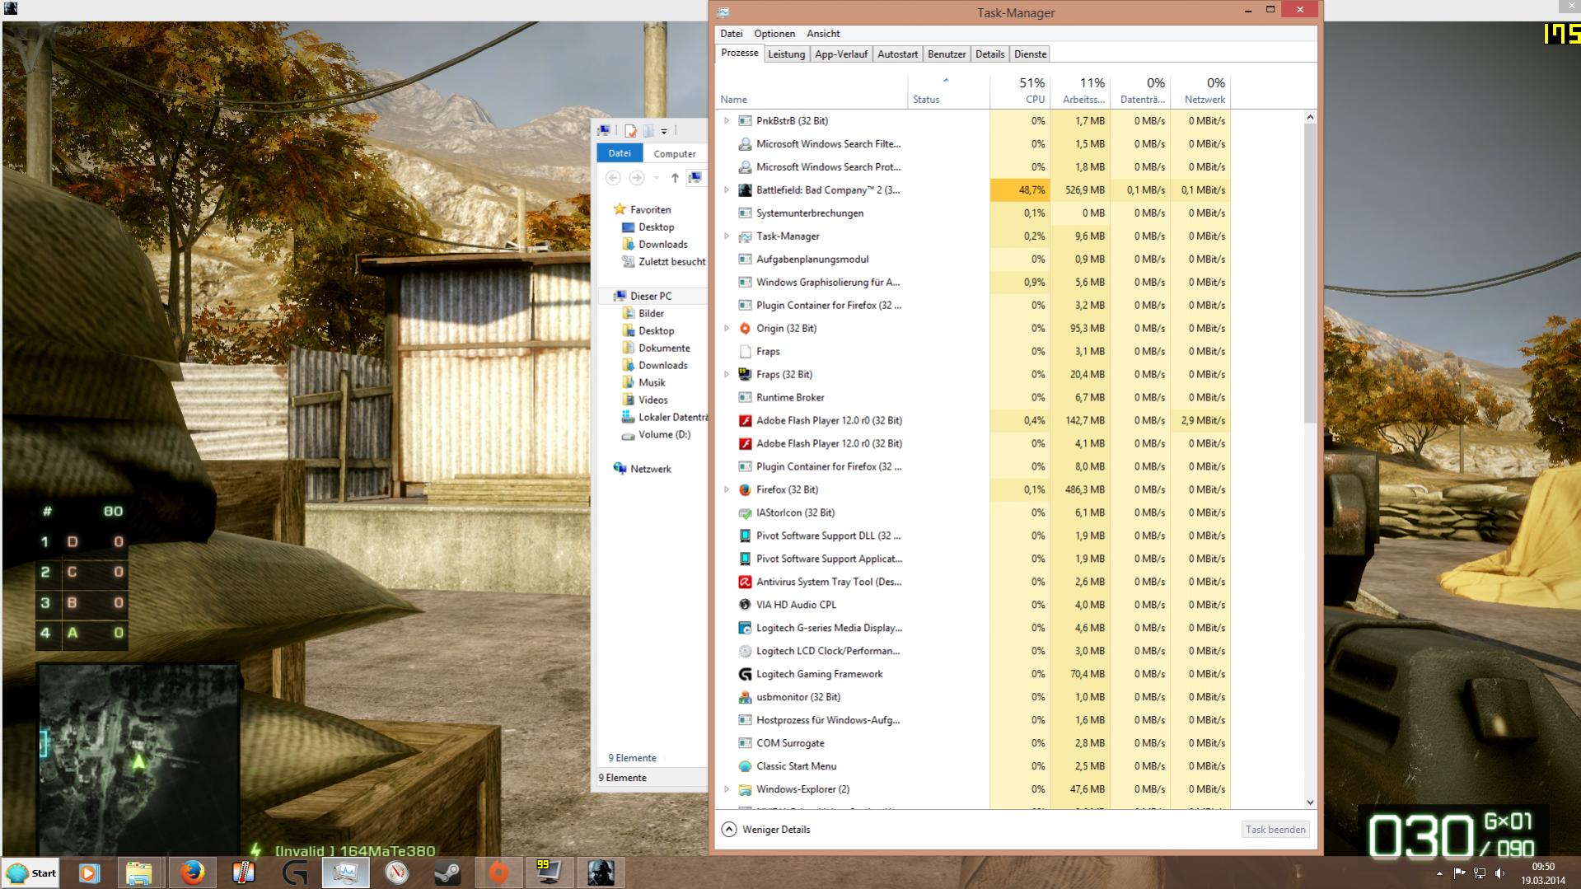Open the Computer tab in Explorer window
Image resolution: width=1581 pixels, height=889 pixels.
point(675,153)
